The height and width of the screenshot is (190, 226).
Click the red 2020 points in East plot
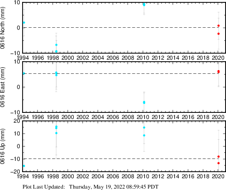click(x=218, y=71)
